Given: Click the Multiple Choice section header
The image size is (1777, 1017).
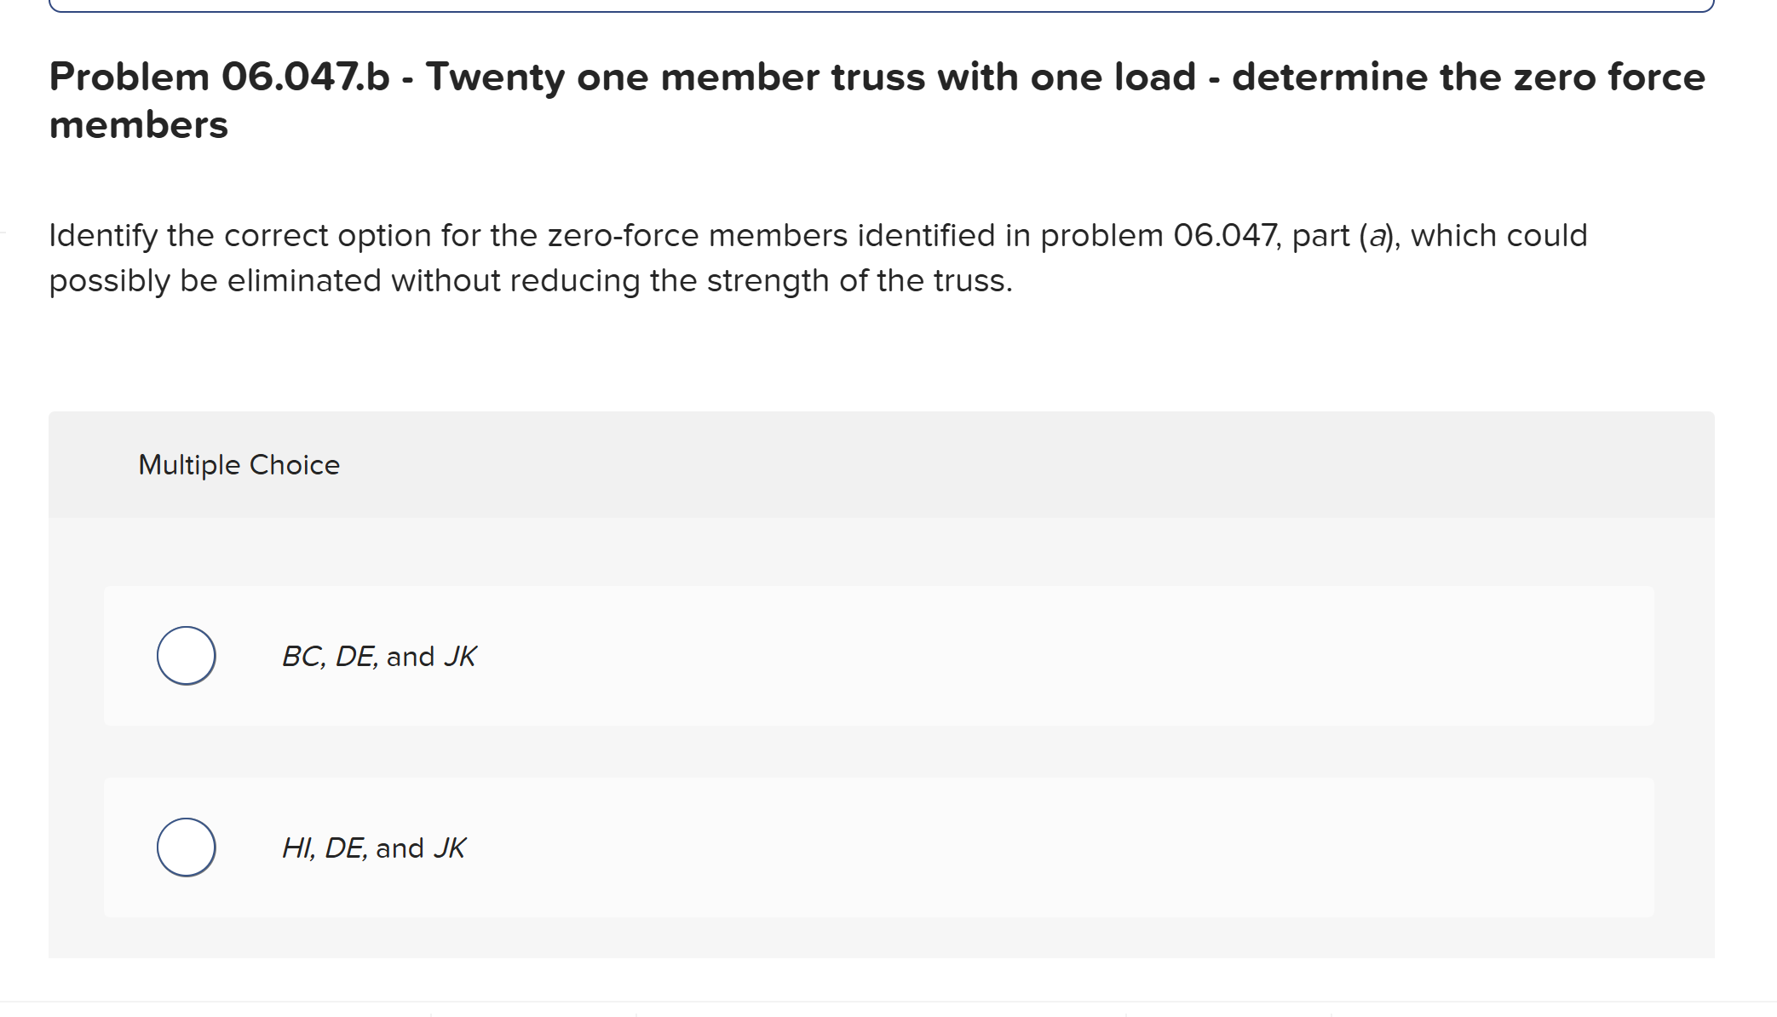Looking at the screenshot, I should pyautogui.click(x=239, y=464).
